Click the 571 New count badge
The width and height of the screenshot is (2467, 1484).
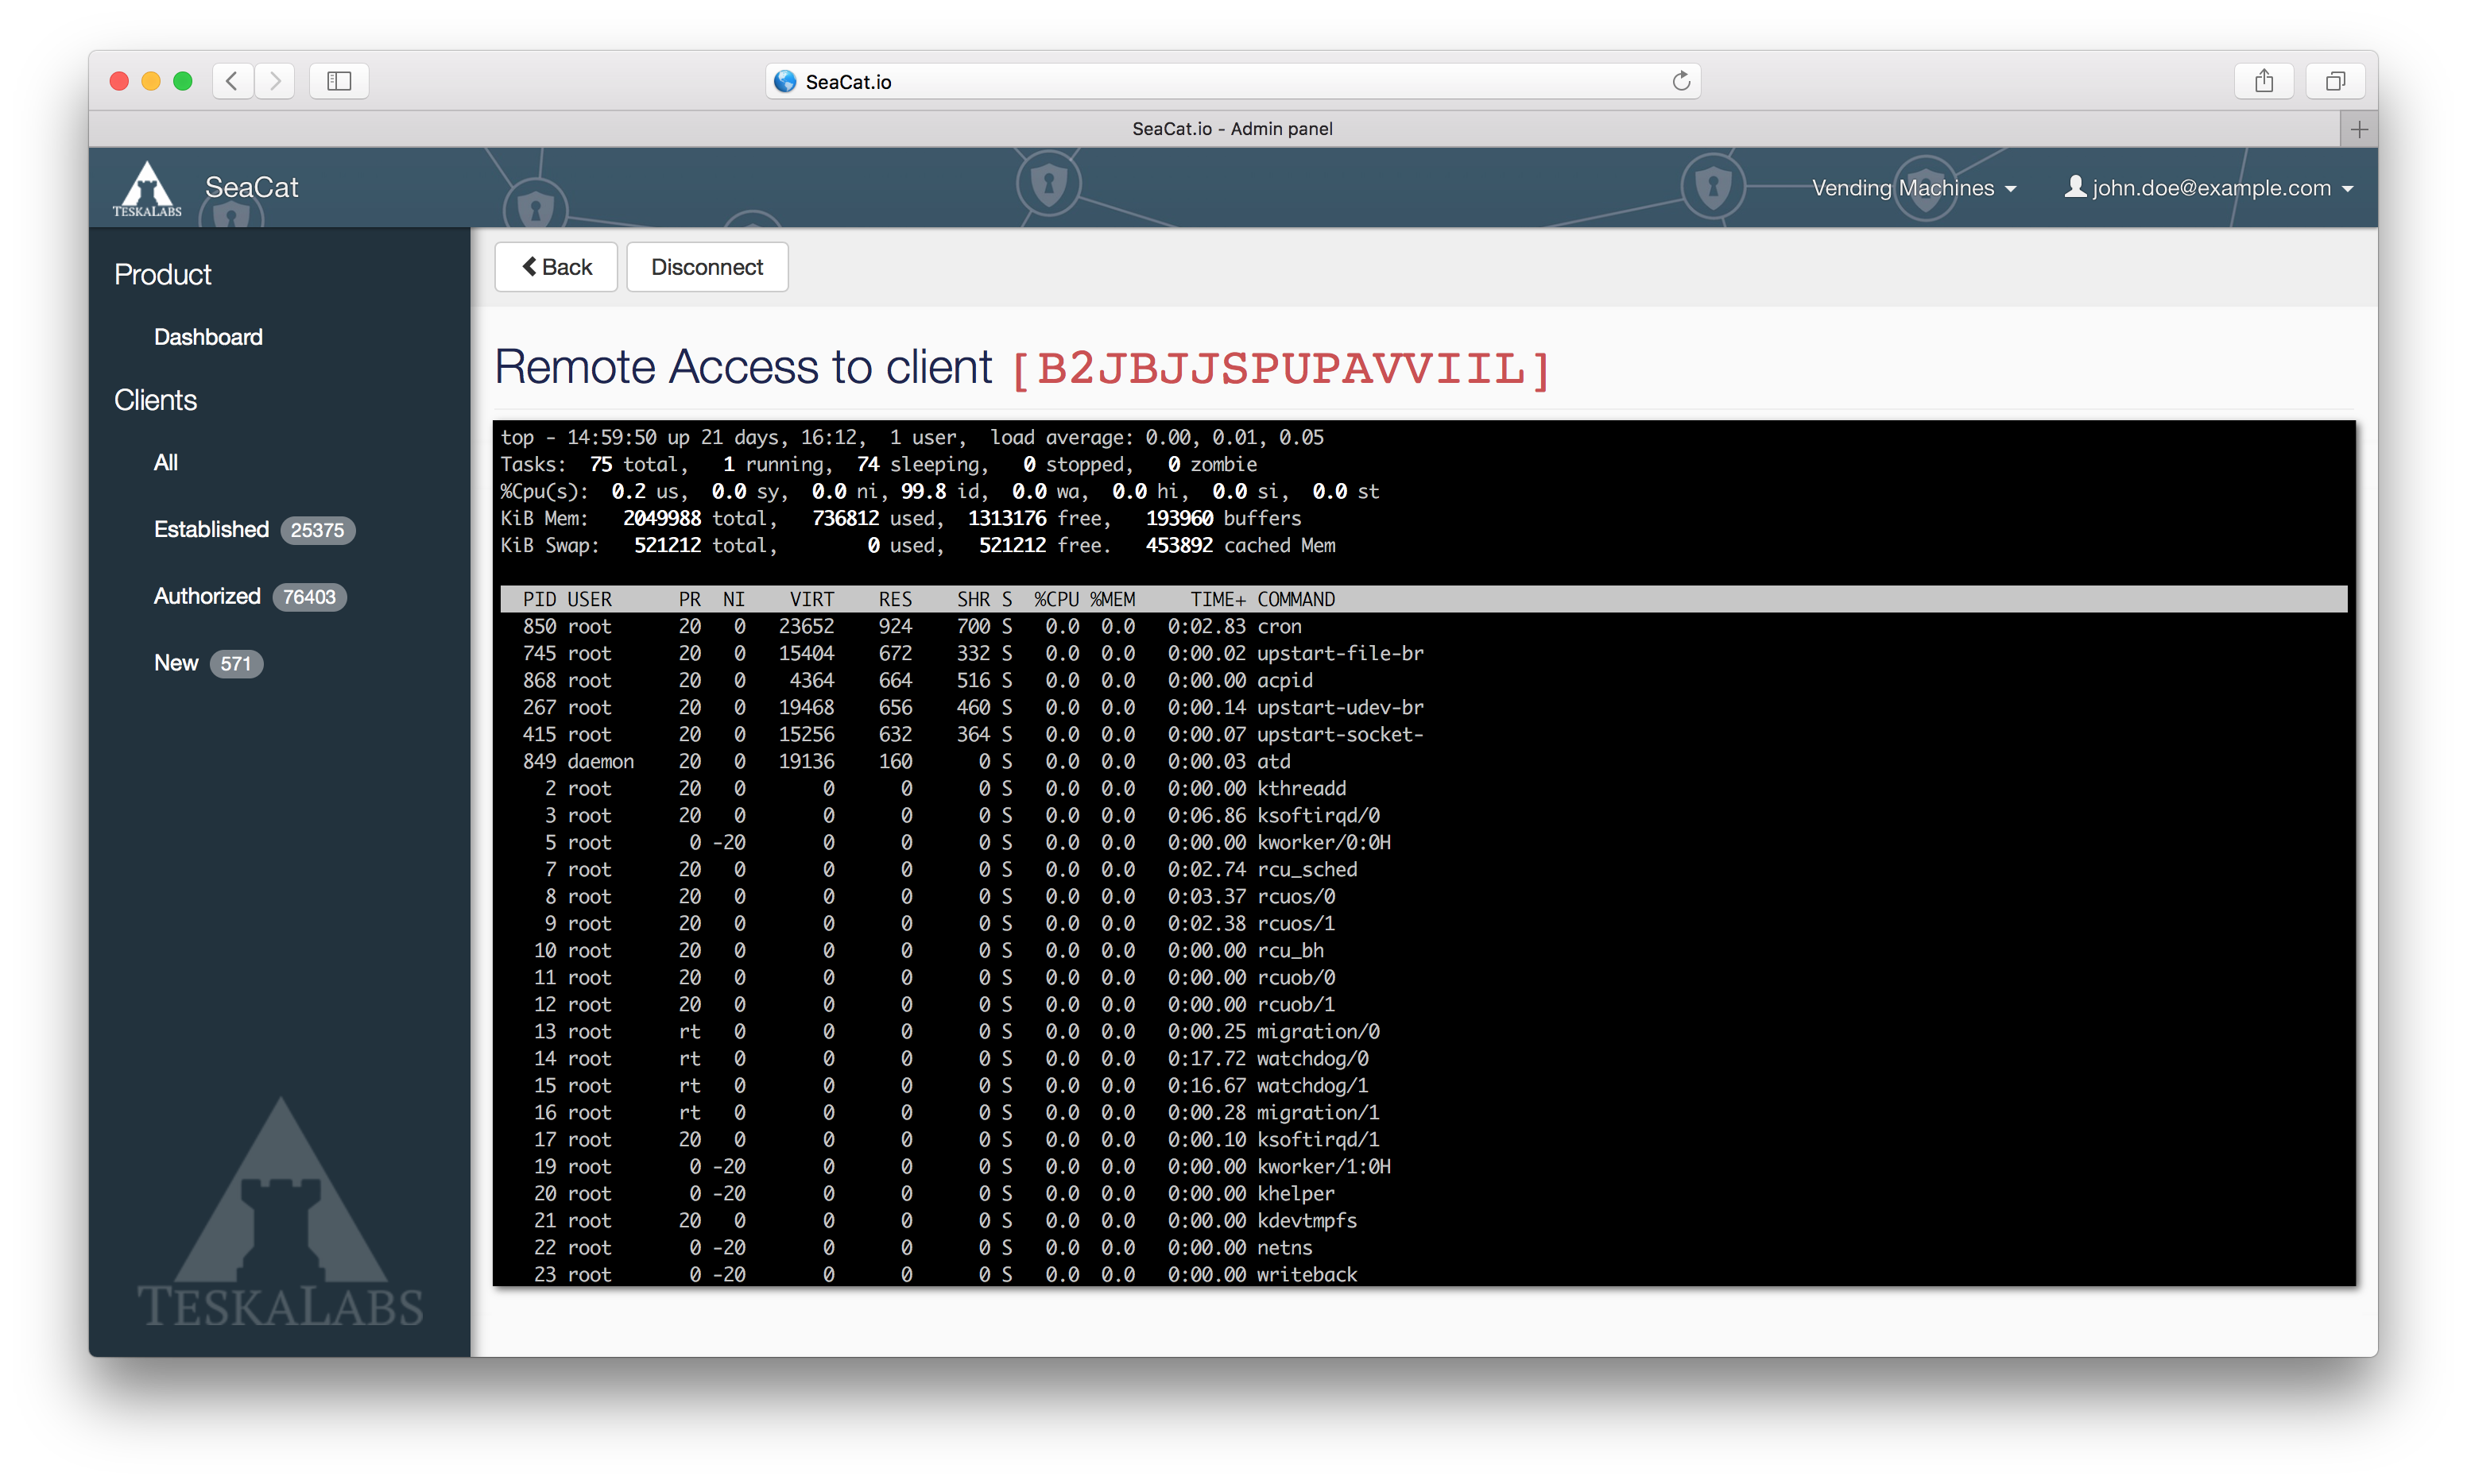click(236, 664)
